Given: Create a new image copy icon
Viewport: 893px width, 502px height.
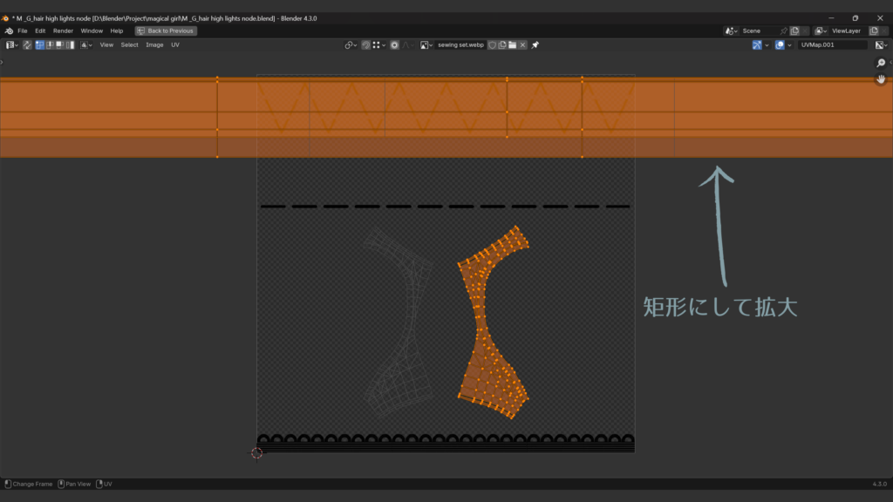Looking at the screenshot, I should pos(502,44).
